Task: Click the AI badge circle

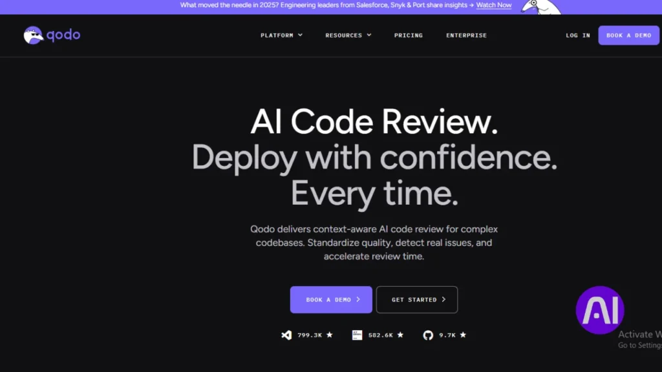Action: (599, 310)
